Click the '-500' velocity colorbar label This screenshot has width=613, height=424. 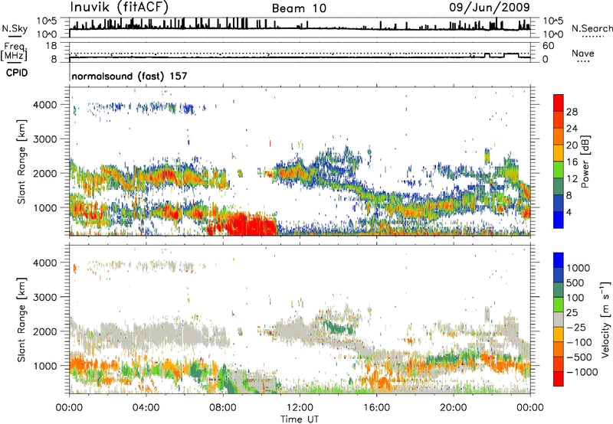[580, 357]
